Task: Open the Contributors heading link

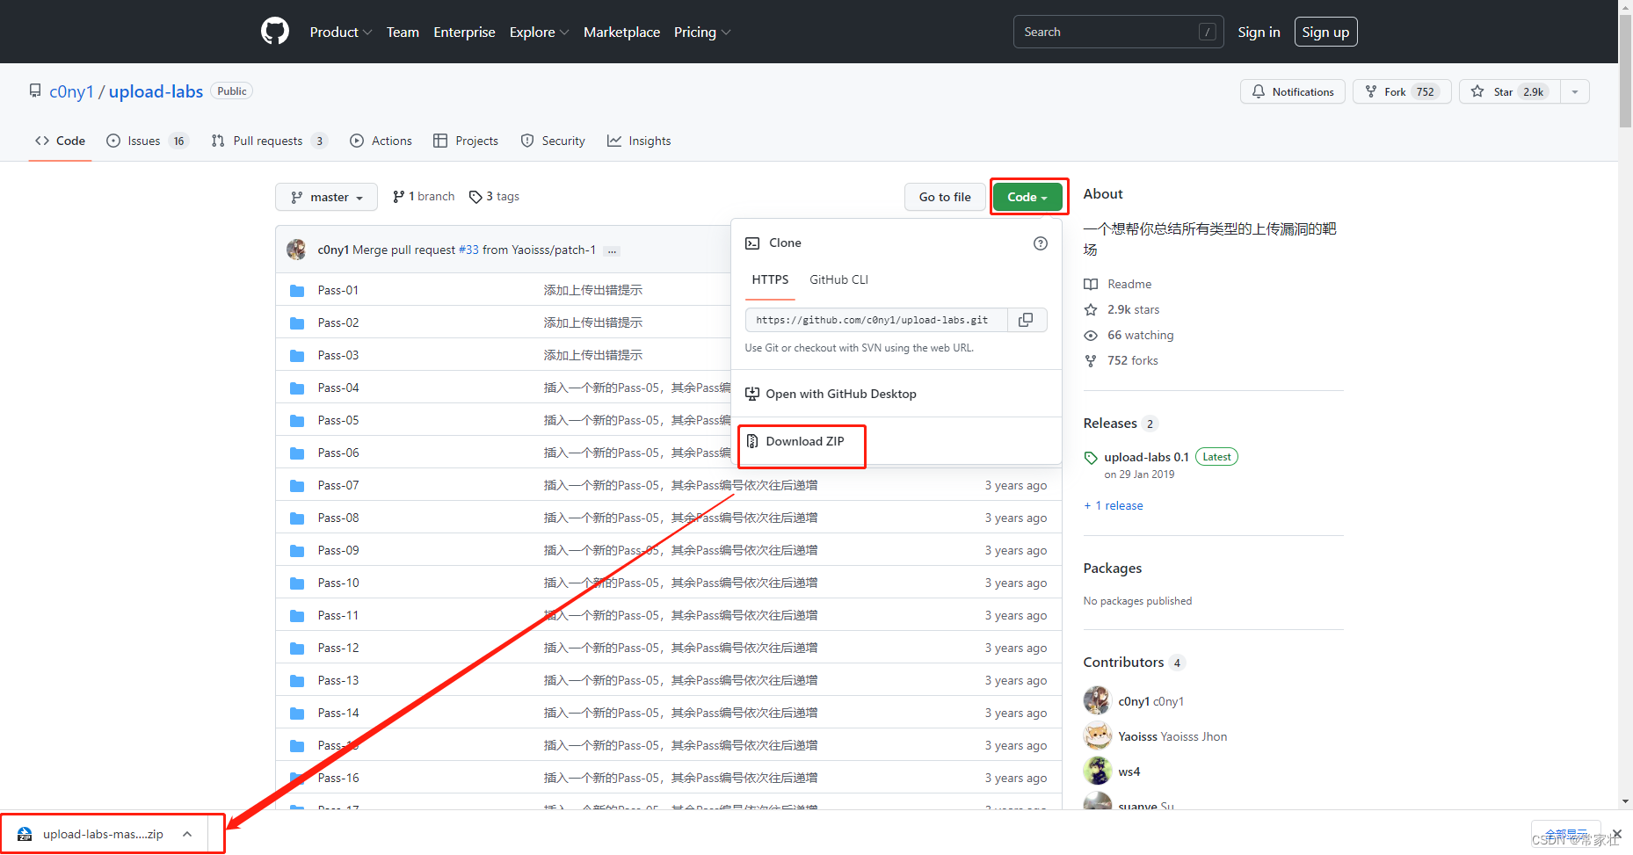Action: click(1134, 663)
